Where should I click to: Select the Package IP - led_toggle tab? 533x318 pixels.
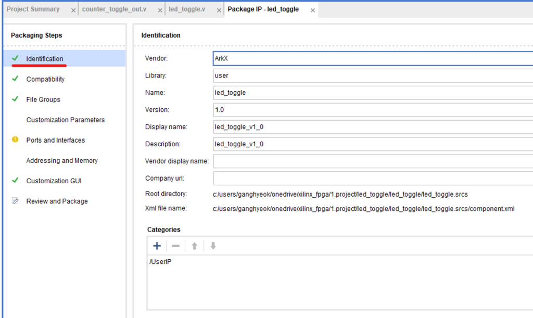click(263, 9)
